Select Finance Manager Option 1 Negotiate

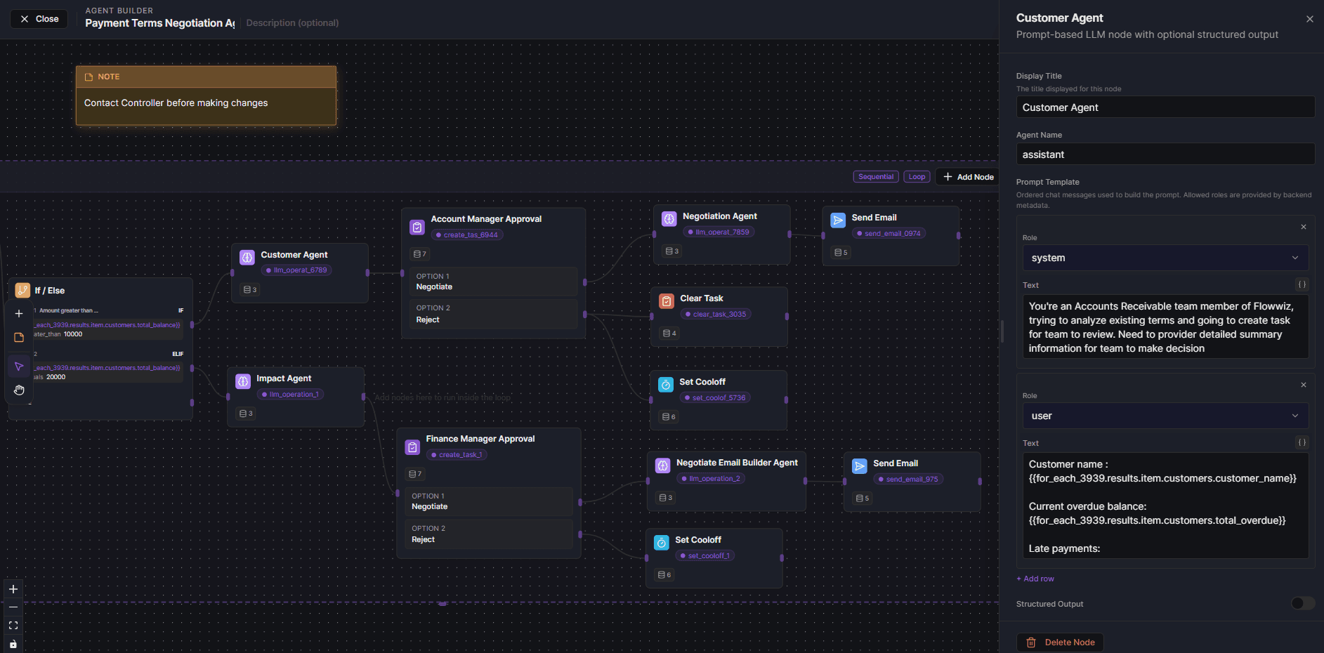tap(489, 501)
